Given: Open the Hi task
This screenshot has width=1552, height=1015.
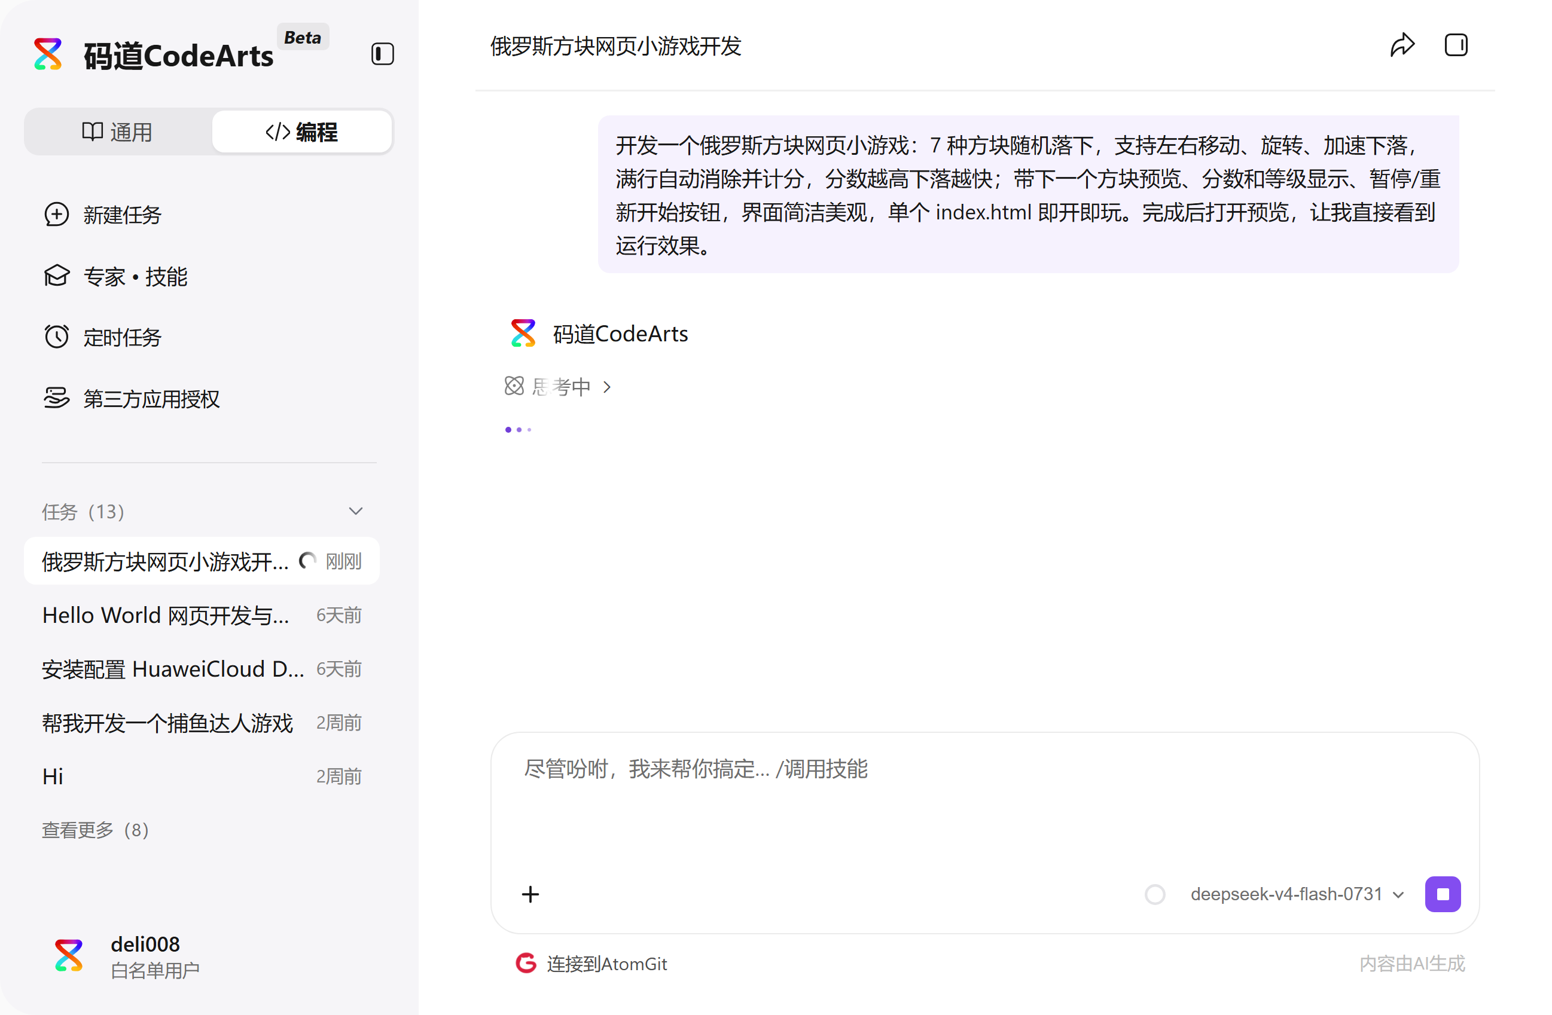Looking at the screenshot, I should point(202,776).
